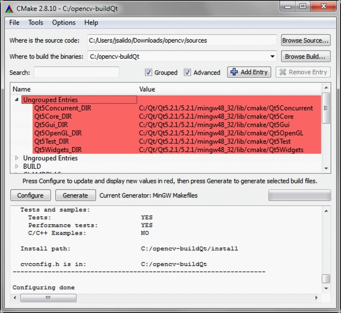341x313 pixels.
Task: Open the Options menu
Action: pyautogui.click(x=64, y=23)
